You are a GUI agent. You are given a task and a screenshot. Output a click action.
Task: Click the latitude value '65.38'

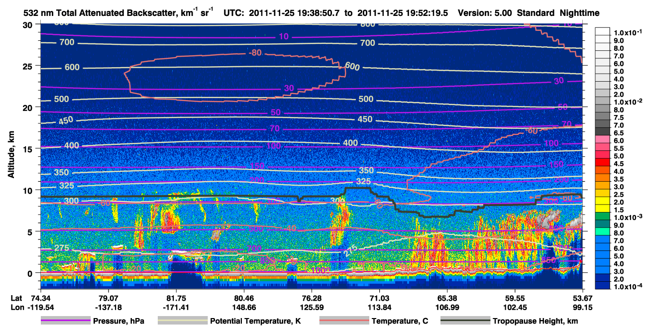(447, 298)
